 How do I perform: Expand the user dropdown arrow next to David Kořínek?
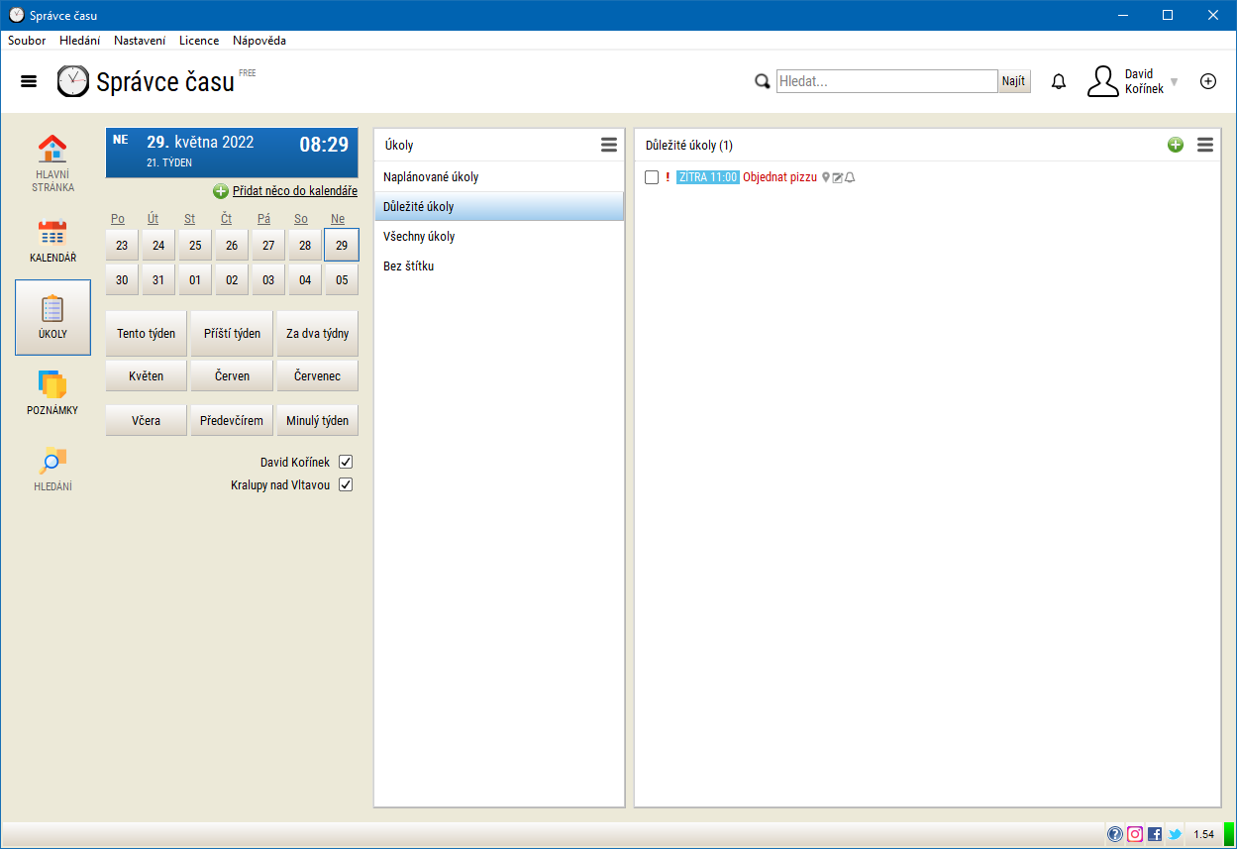pos(1175,82)
